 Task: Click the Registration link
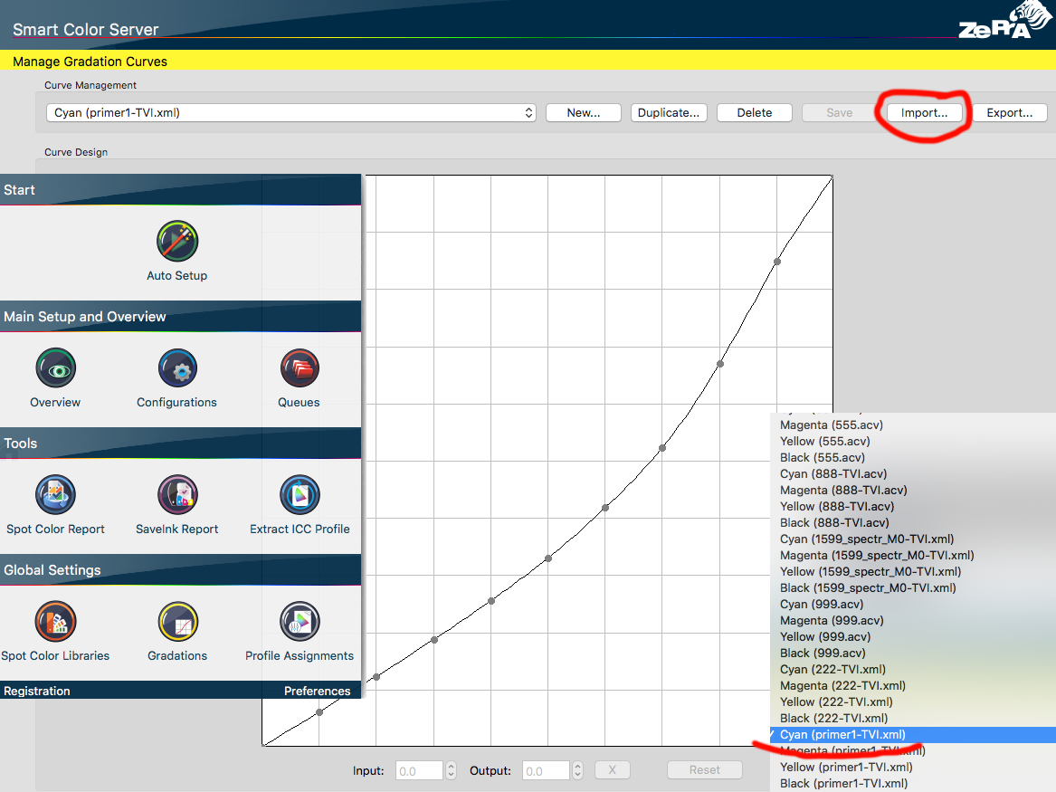coord(37,691)
